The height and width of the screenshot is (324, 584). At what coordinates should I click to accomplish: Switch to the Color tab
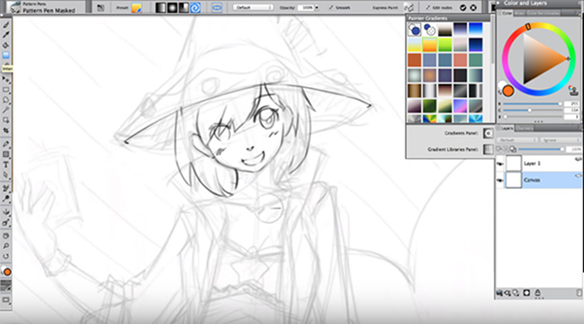(507, 13)
